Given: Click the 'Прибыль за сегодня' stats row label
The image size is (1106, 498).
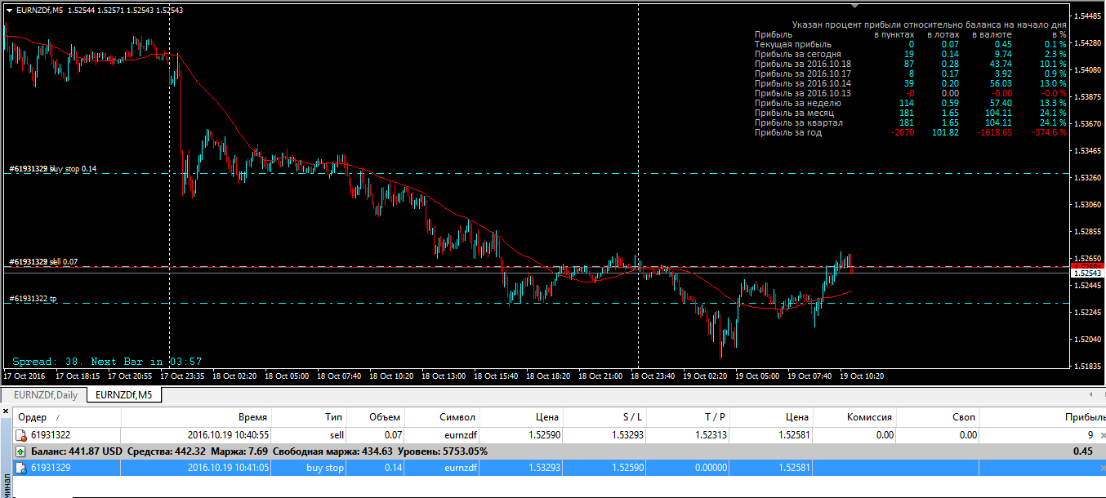Looking at the screenshot, I should (798, 54).
